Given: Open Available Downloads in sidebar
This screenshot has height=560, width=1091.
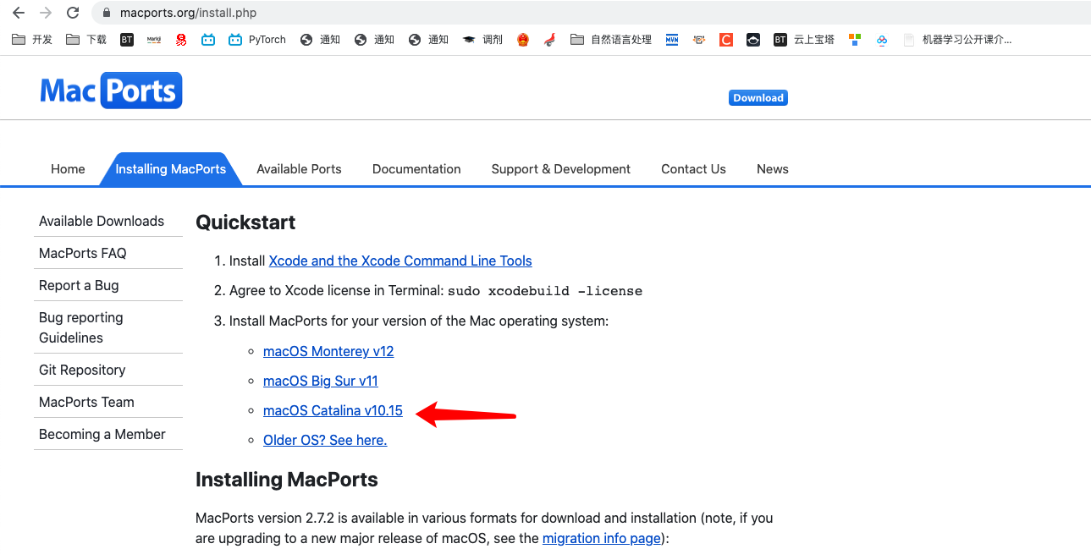Looking at the screenshot, I should (102, 221).
